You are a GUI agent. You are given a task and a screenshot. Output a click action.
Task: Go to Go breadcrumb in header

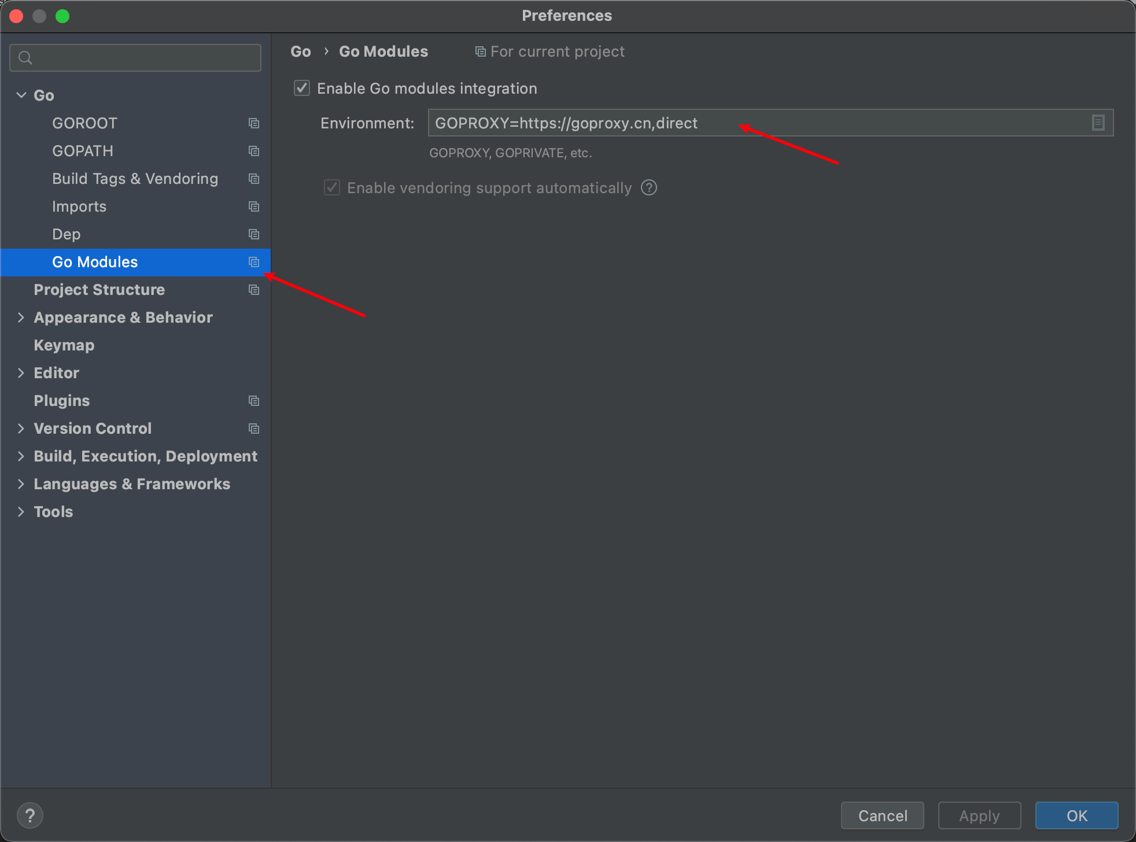300,51
